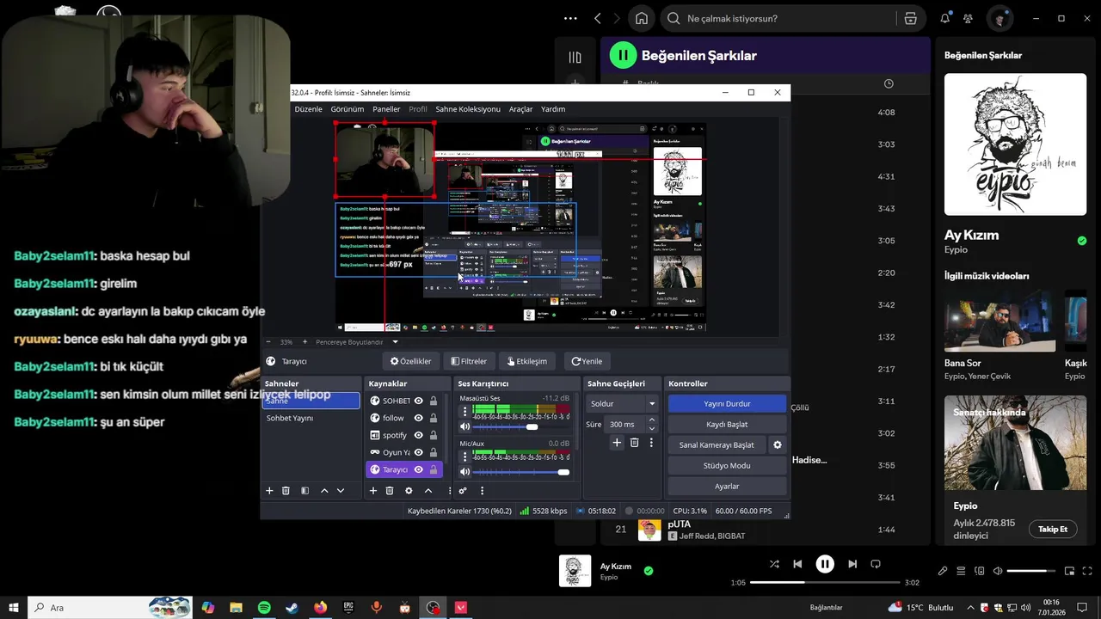
Task: Open advanced audio properties in Ses Karıştırıcı
Action: coord(463,491)
